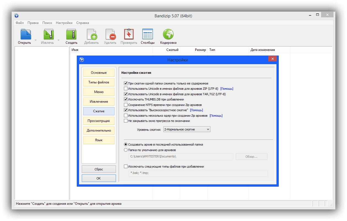
Task: Click the Проверить archive icon
Action: coord(129,34)
